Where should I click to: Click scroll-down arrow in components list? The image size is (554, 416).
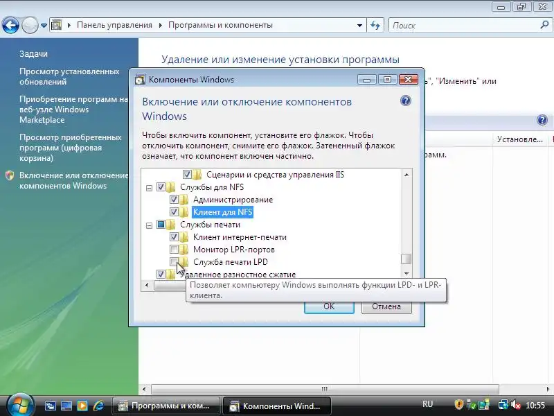click(x=406, y=273)
